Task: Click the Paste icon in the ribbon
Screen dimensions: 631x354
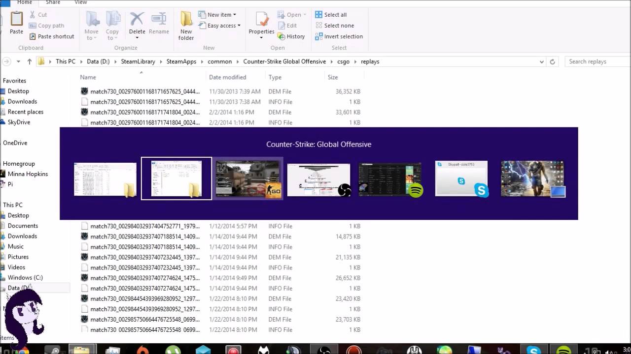Action: 16,19
